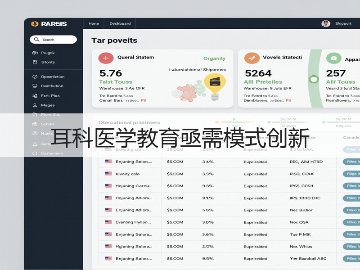Click the IIPS.1000 DIC cell
This screenshot has width=360, height=270.
305,198
